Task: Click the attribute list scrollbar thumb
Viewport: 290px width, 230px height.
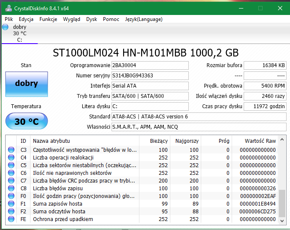Action: click(282, 203)
